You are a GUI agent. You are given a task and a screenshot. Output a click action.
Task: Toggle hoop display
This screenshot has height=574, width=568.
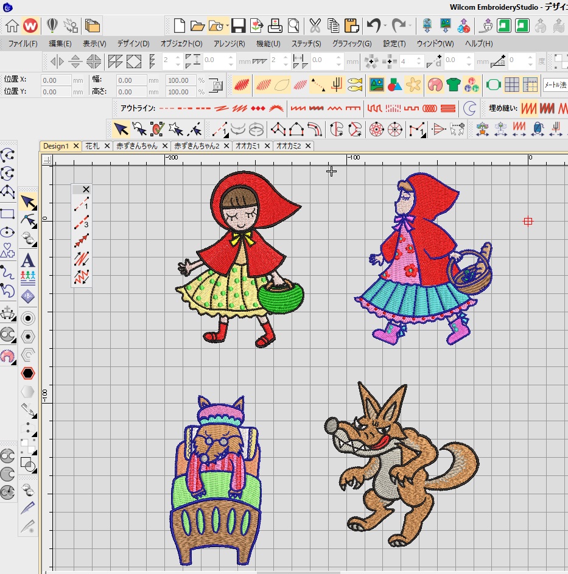pos(493,85)
